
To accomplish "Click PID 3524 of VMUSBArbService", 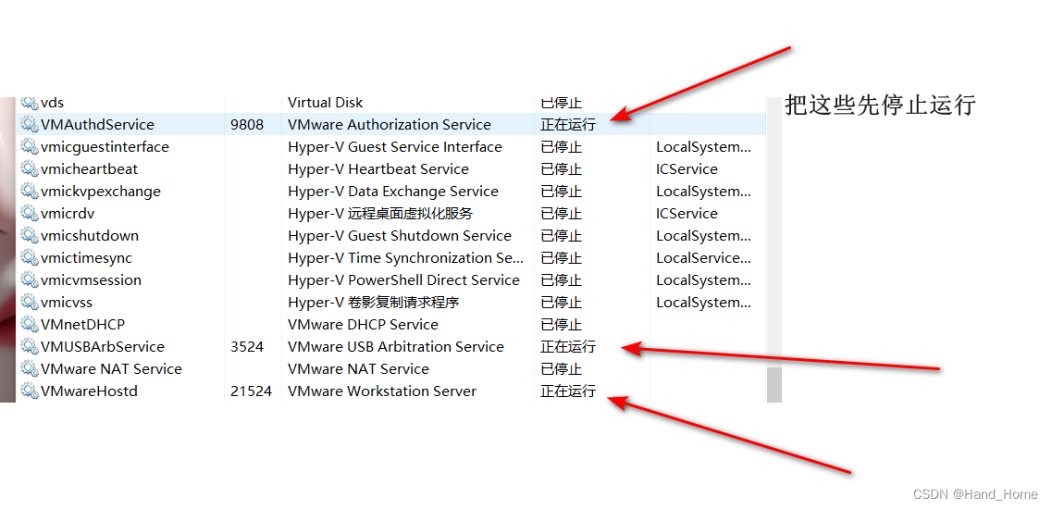I will coord(247,346).
